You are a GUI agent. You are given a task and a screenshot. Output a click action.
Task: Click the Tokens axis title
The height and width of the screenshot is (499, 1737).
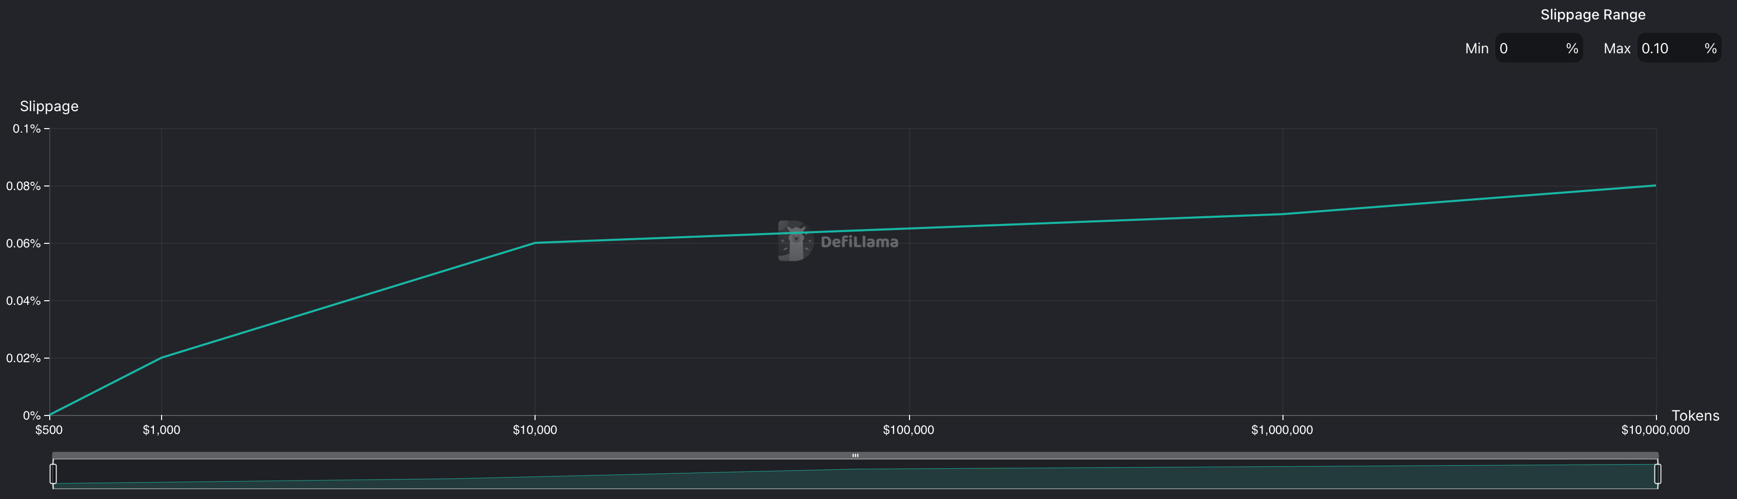point(1695,415)
